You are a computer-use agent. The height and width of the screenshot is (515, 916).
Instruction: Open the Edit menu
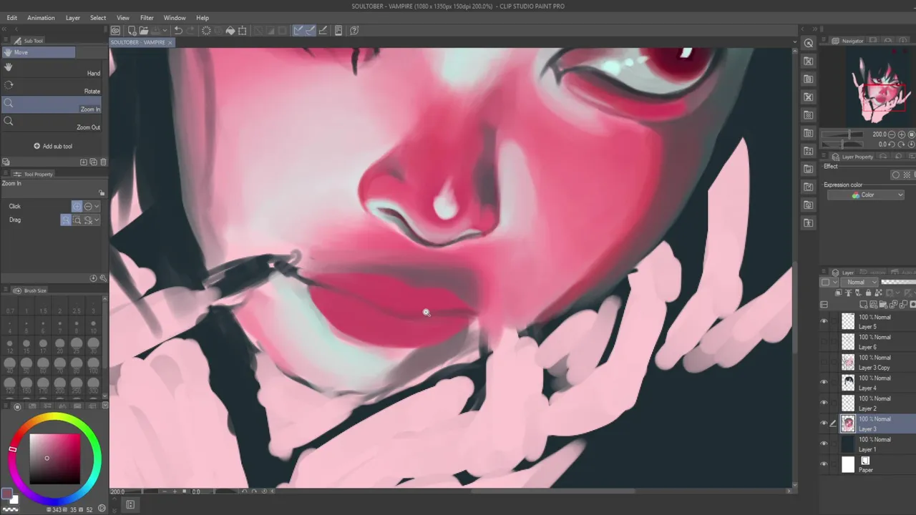click(x=12, y=18)
